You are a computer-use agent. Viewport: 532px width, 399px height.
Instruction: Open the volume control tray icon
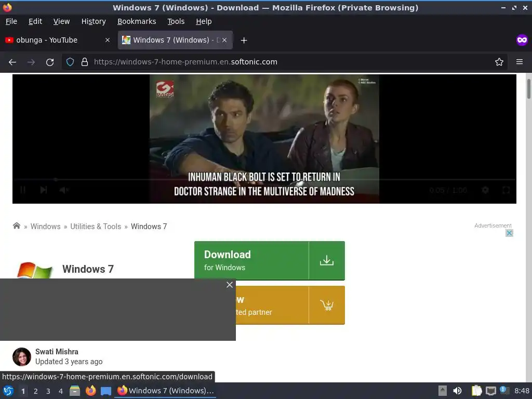pyautogui.click(x=457, y=391)
